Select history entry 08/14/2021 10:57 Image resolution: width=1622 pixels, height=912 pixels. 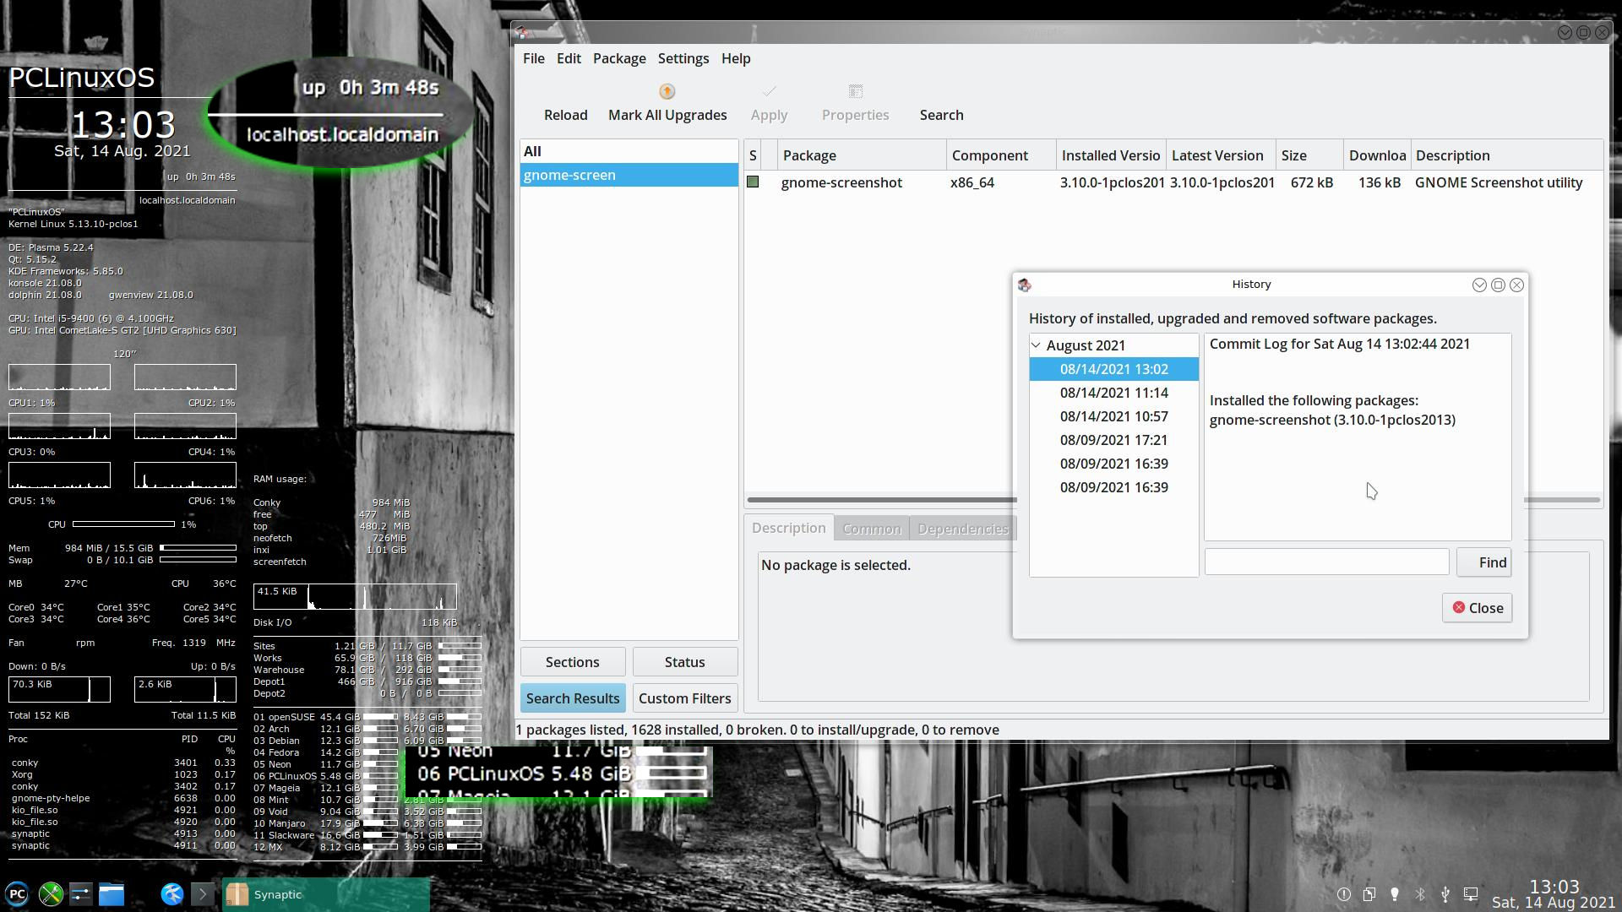(x=1113, y=416)
